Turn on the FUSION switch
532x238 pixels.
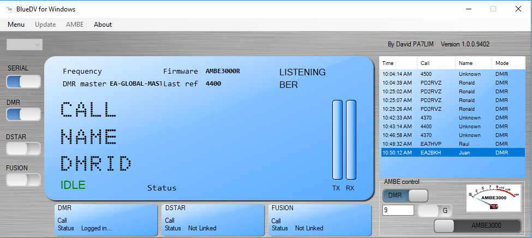click(23, 180)
